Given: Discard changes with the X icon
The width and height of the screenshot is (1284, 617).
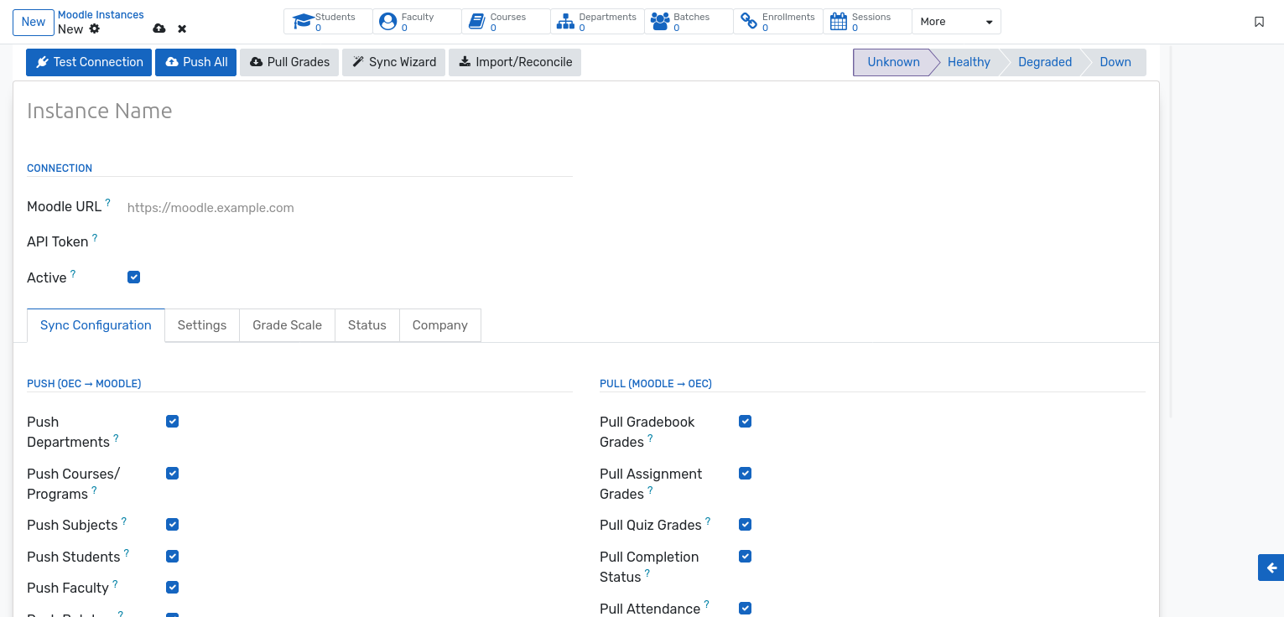Looking at the screenshot, I should click(182, 29).
